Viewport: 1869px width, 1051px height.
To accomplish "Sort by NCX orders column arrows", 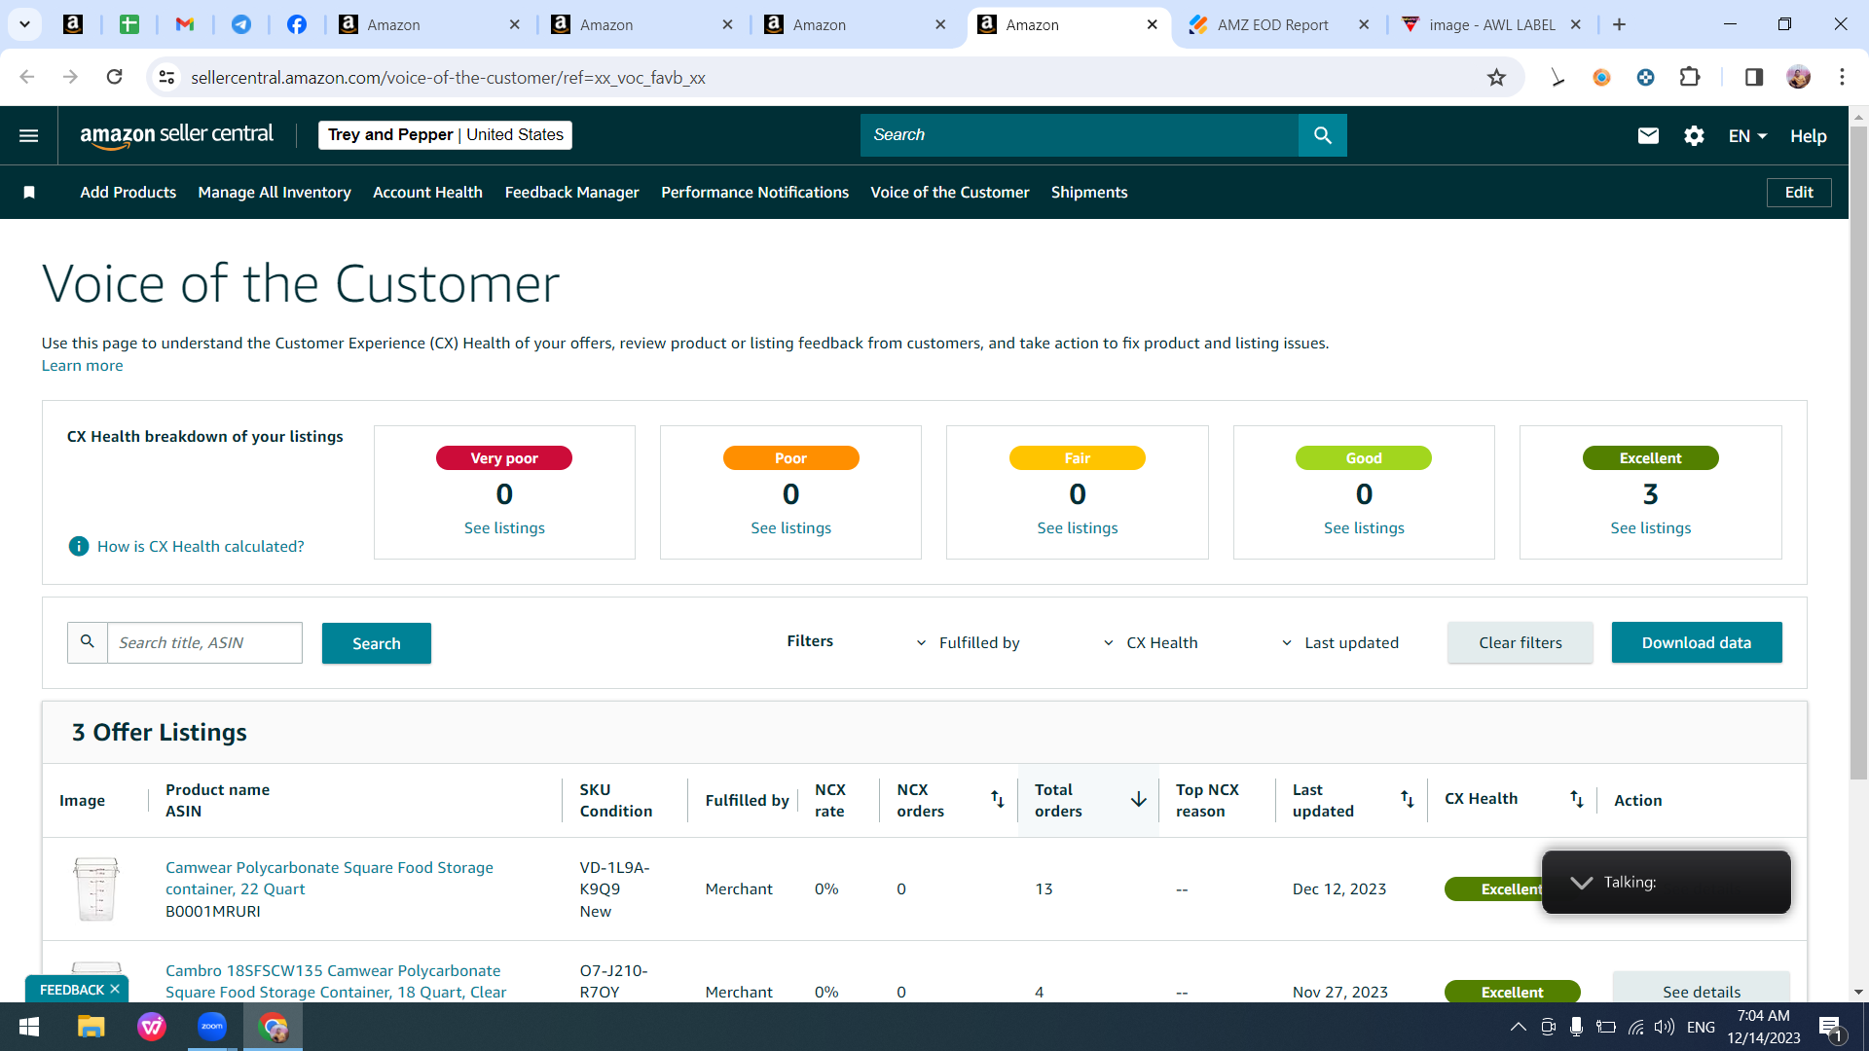I will click(x=998, y=799).
